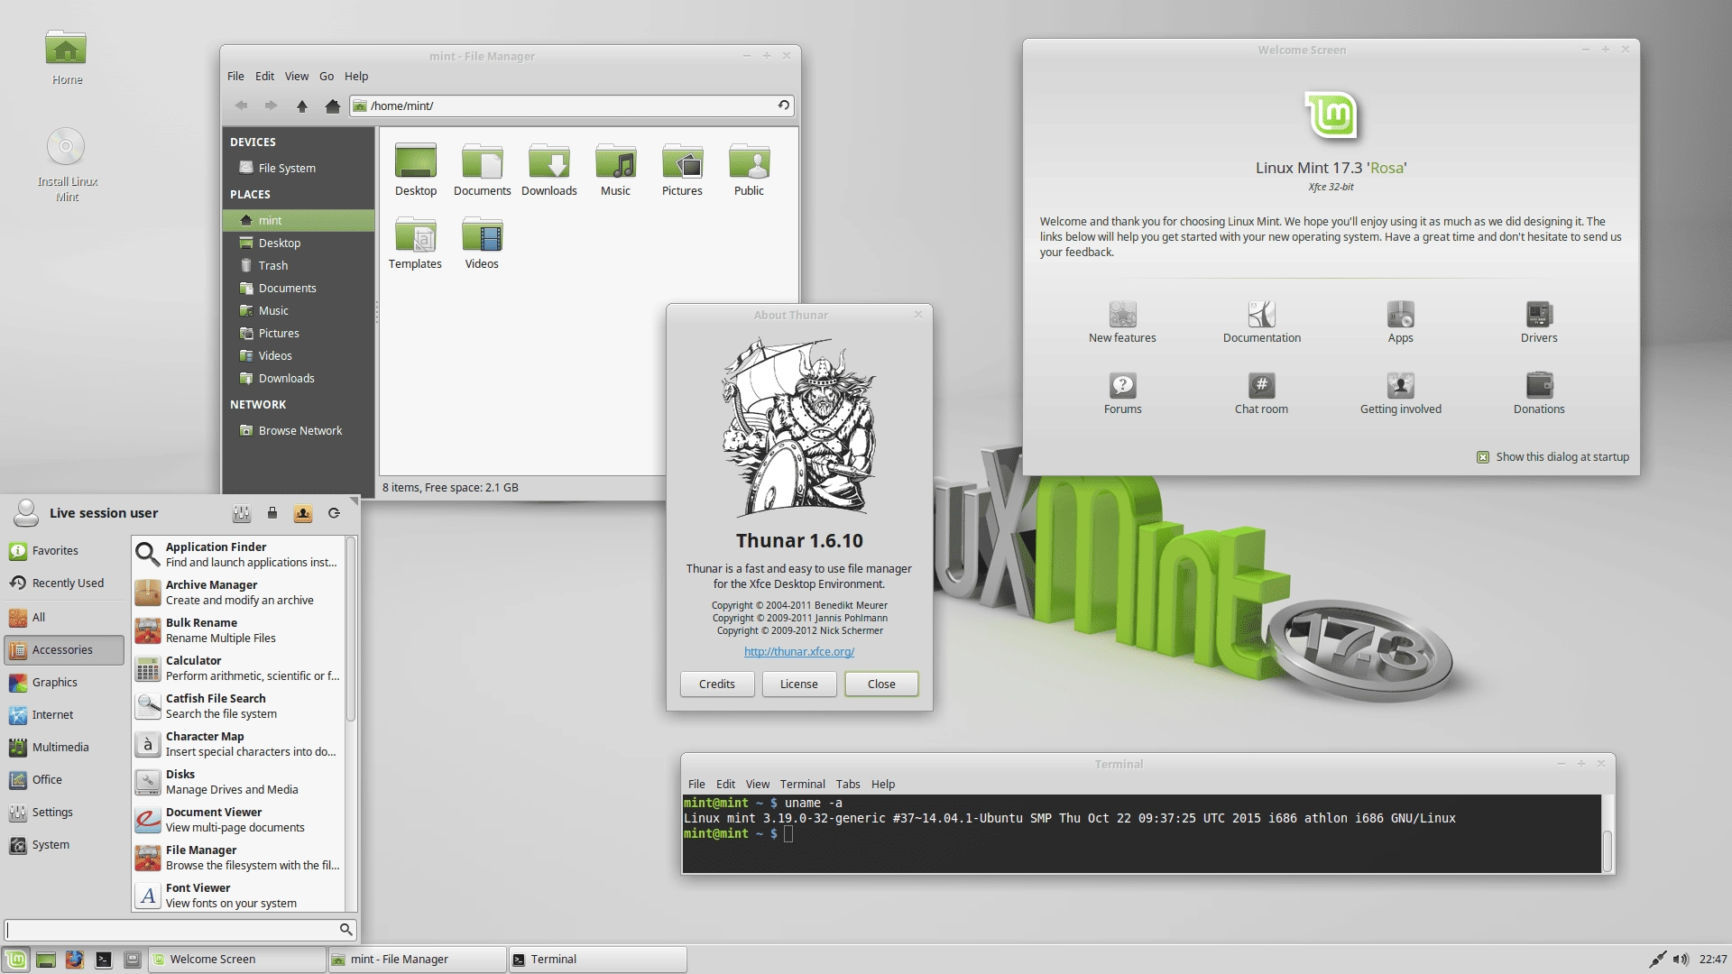This screenshot has width=1732, height=974.
Task: Open the Desktop folder icon
Action: [416, 169]
